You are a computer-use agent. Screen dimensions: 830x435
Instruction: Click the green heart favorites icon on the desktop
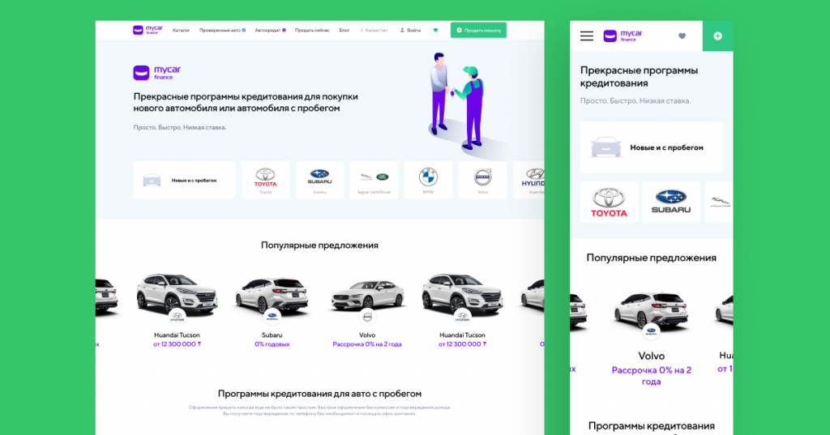point(435,30)
